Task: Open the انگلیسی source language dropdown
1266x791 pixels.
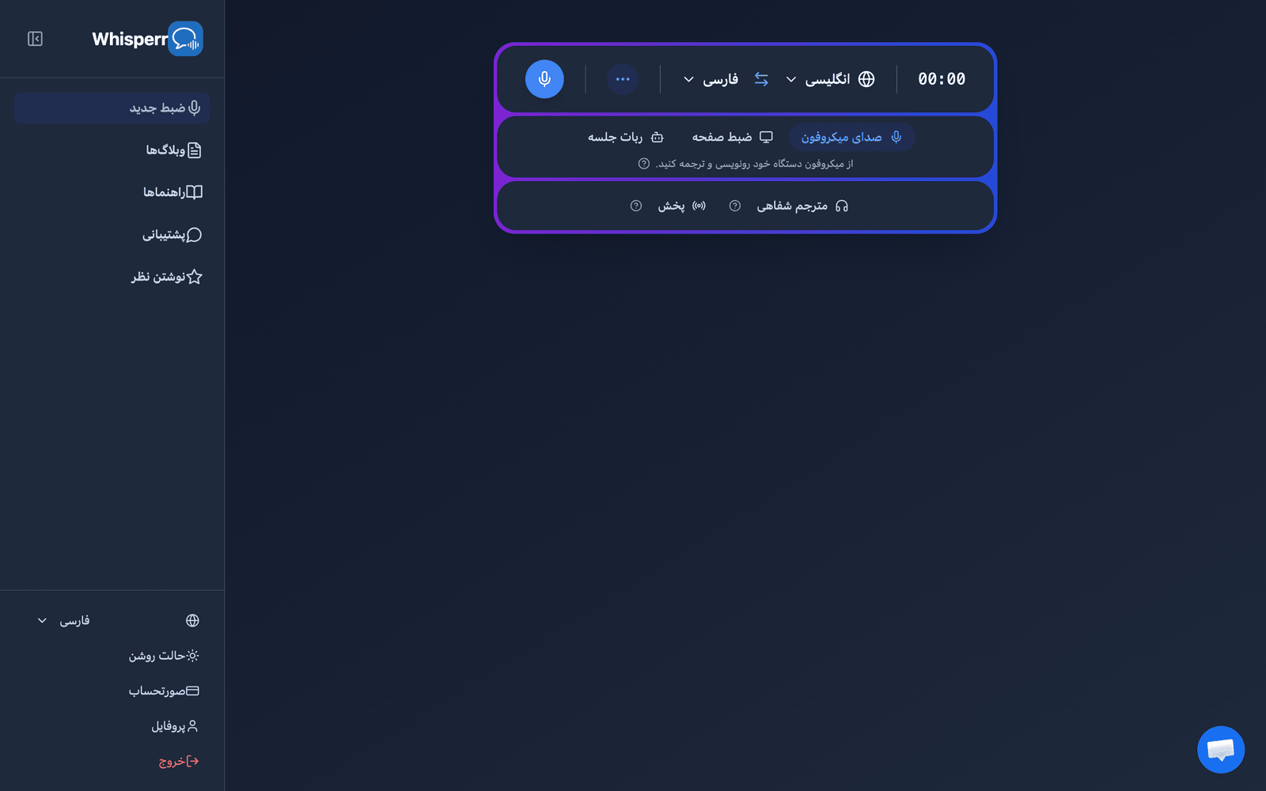Action: coord(830,79)
